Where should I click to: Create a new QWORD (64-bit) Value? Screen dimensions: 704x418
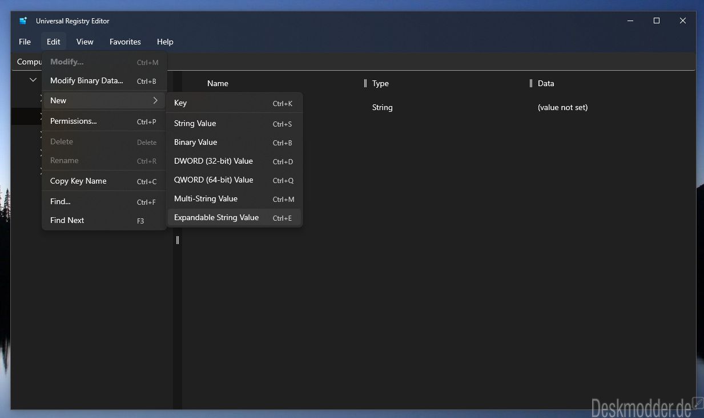click(234, 180)
